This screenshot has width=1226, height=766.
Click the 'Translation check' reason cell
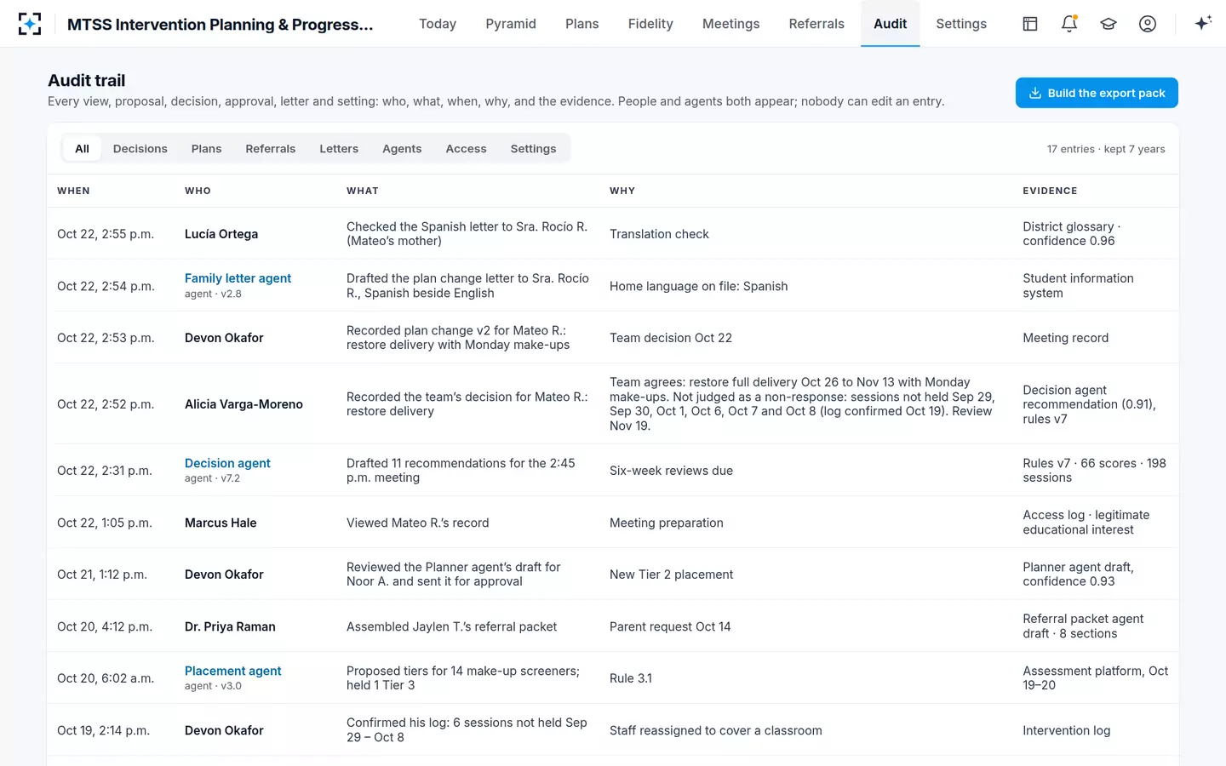(659, 234)
